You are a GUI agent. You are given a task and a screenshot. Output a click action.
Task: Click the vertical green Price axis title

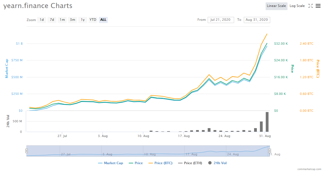click(292, 69)
